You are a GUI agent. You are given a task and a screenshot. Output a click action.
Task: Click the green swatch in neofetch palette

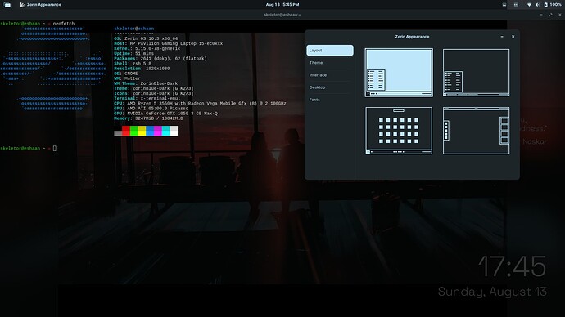[x=133, y=131]
